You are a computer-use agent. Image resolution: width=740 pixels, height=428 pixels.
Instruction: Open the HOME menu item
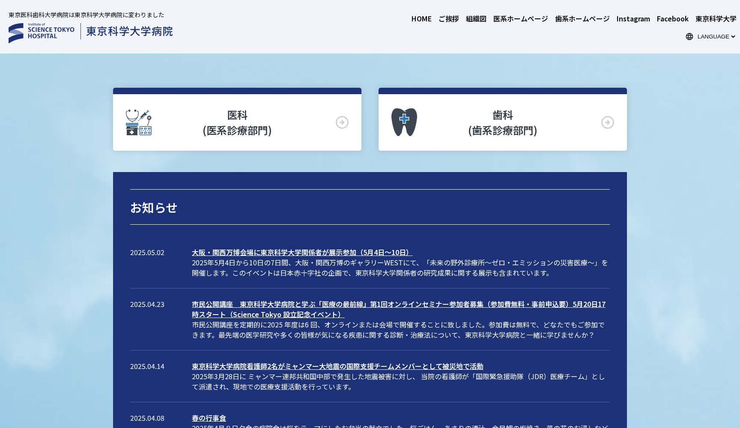point(421,18)
